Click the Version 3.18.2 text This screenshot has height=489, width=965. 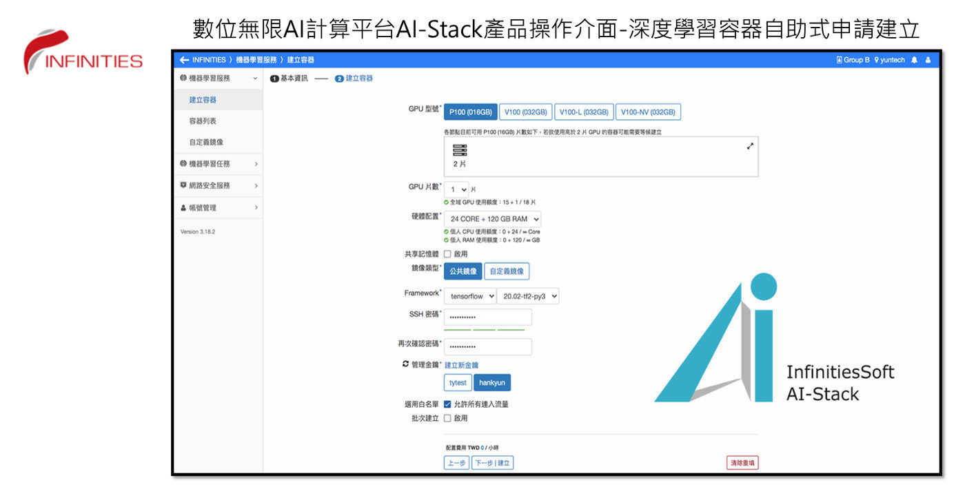[x=198, y=232]
